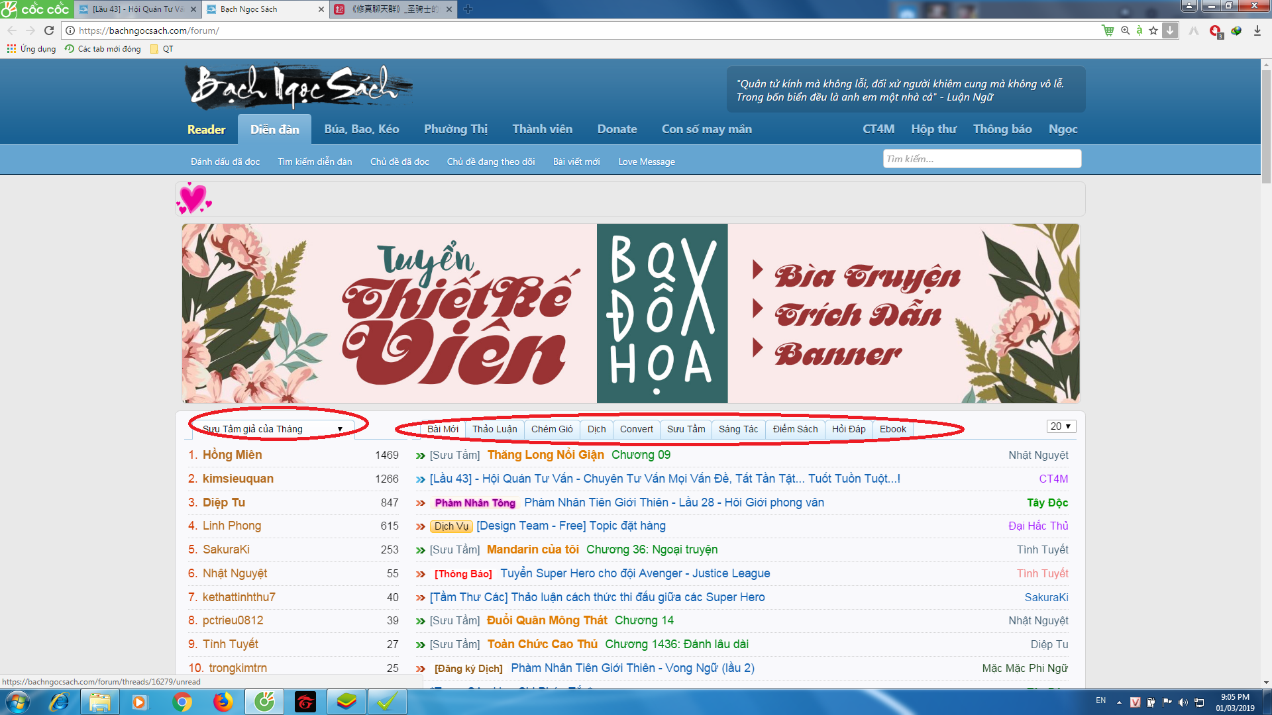This screenshot has height=715, width=1272.
Task: Switch to the Ebook filter tab
Action: coord(892,429)
